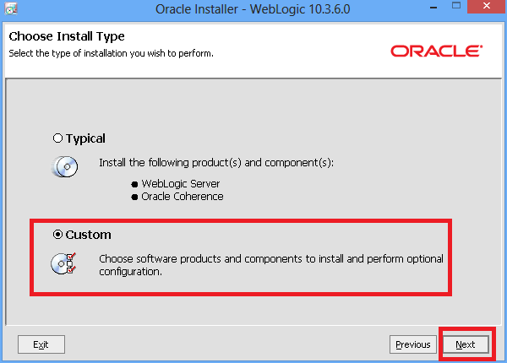The width and height of the screenshot is (507, 363).
Task: Select the Typical install radio button
Action: point(57,138)
